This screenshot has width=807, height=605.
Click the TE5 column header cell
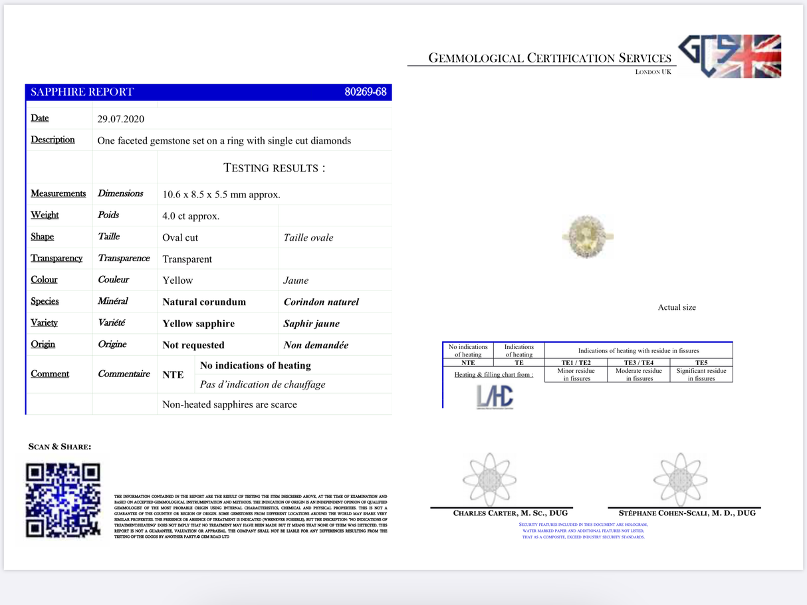pyautogui.click(x=701, y=363)
